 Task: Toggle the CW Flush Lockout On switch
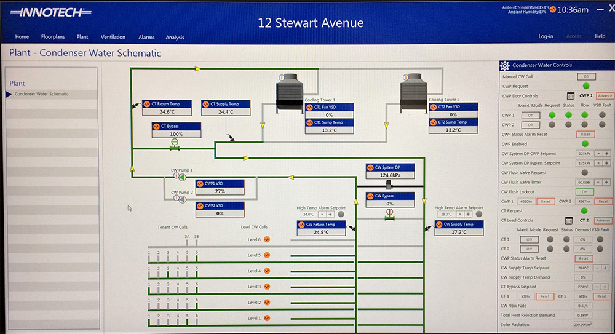point(584,192)
